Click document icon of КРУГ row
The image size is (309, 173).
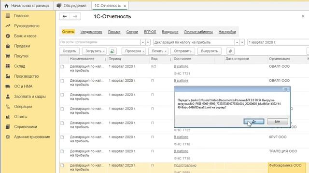tap(62, 137)
